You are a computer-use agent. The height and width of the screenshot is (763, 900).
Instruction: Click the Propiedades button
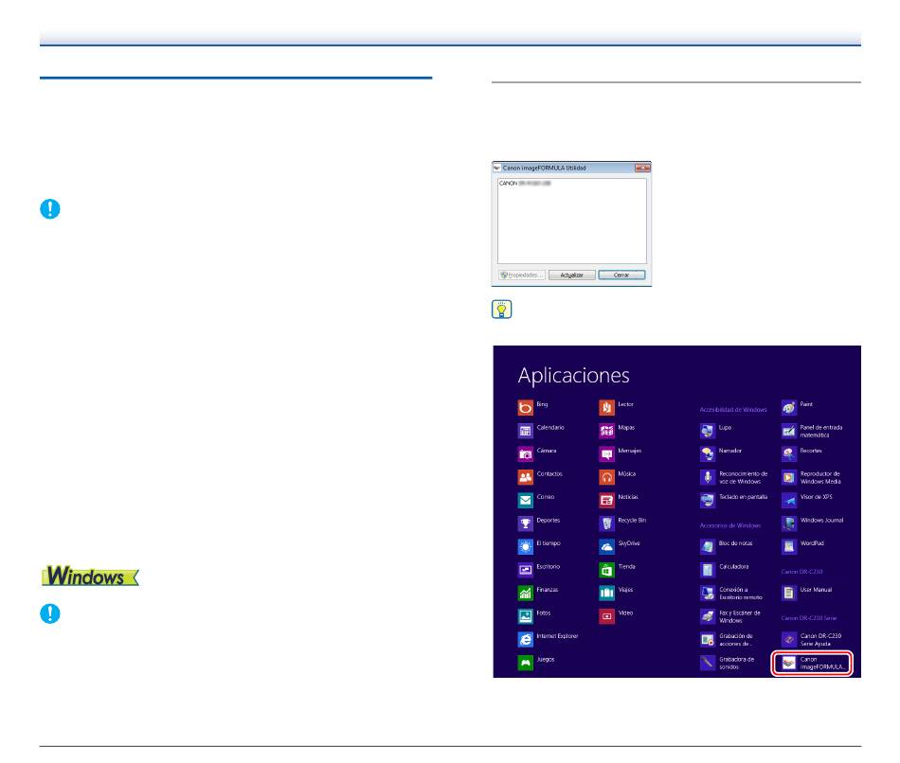522,275
